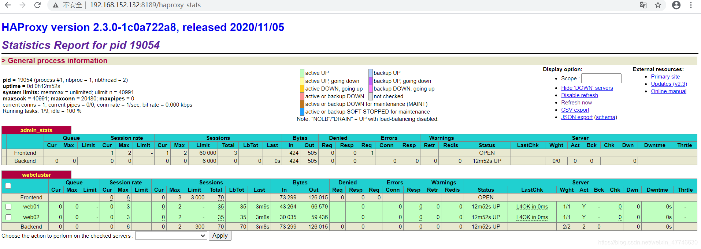Click Disable refresh link
701x249 pixels.
pos(579,95)
